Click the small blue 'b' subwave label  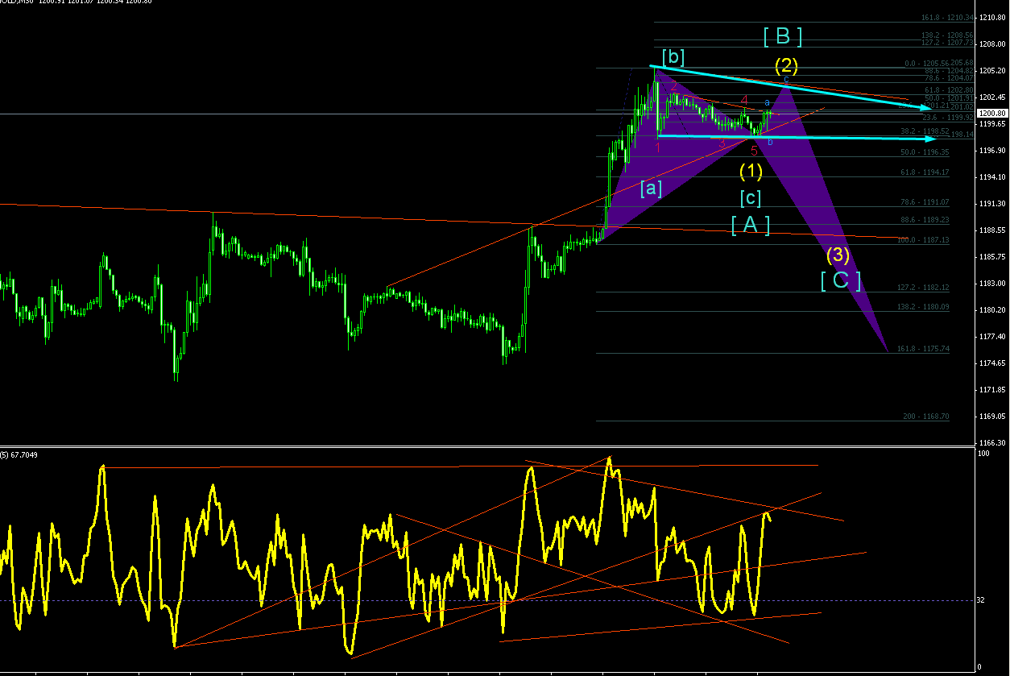(770, 142)
